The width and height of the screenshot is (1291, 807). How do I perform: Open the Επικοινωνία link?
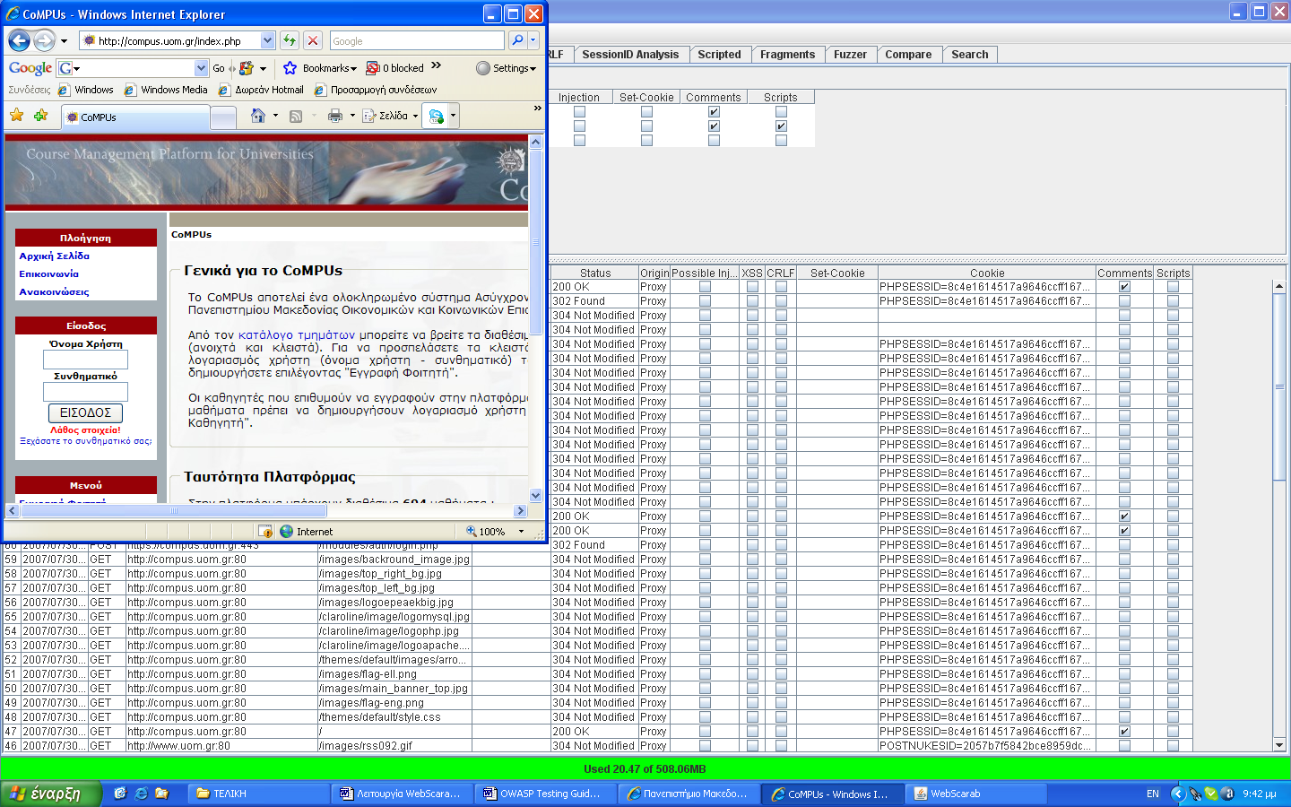click(48, 273)
